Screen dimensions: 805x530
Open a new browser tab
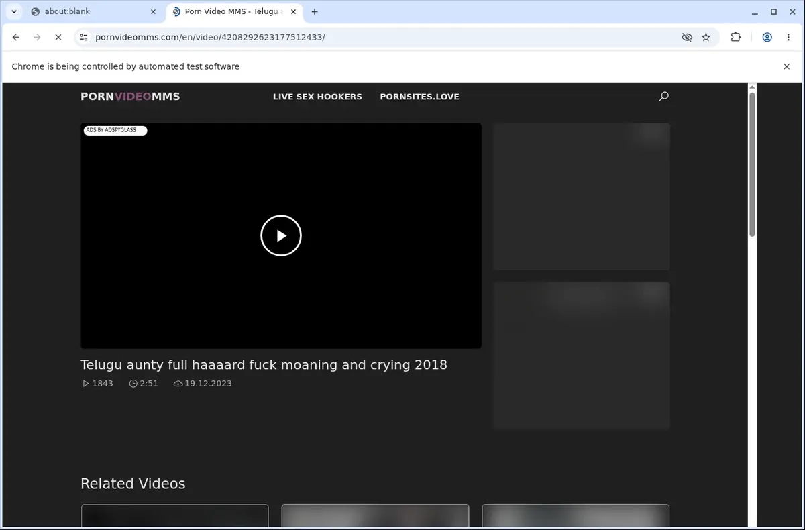tap(315, 11)
